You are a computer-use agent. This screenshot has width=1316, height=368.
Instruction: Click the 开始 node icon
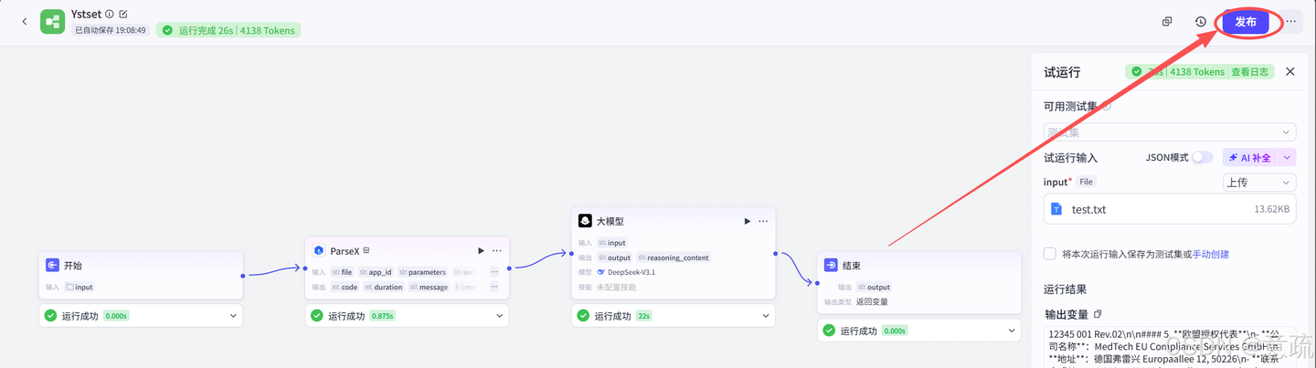53,265
